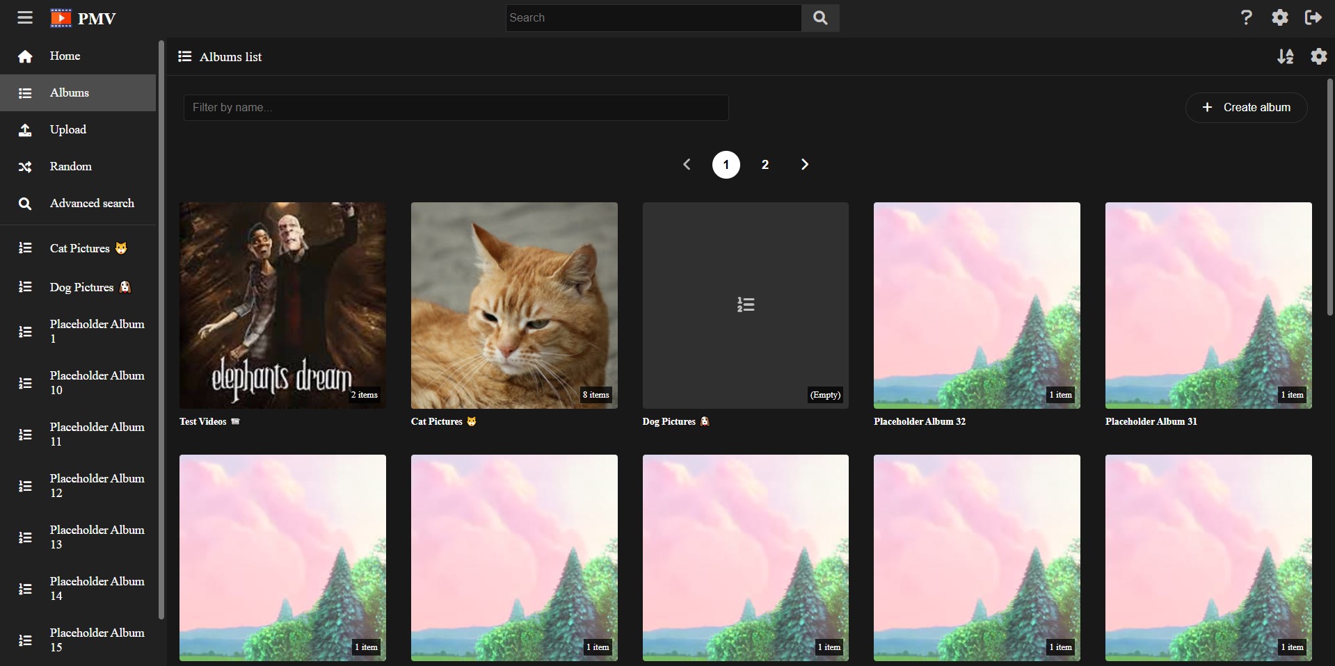This screenshot has height=666, width=1335.
Task: Go to next page with right chevron
Action: coord(804,165)
